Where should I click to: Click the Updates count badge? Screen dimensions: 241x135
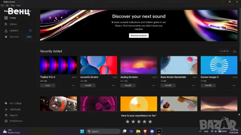pos(31,31)
